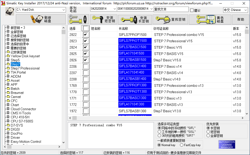
Task: Select the short key priority radio (短密钥)
Action: click(208, 132)
